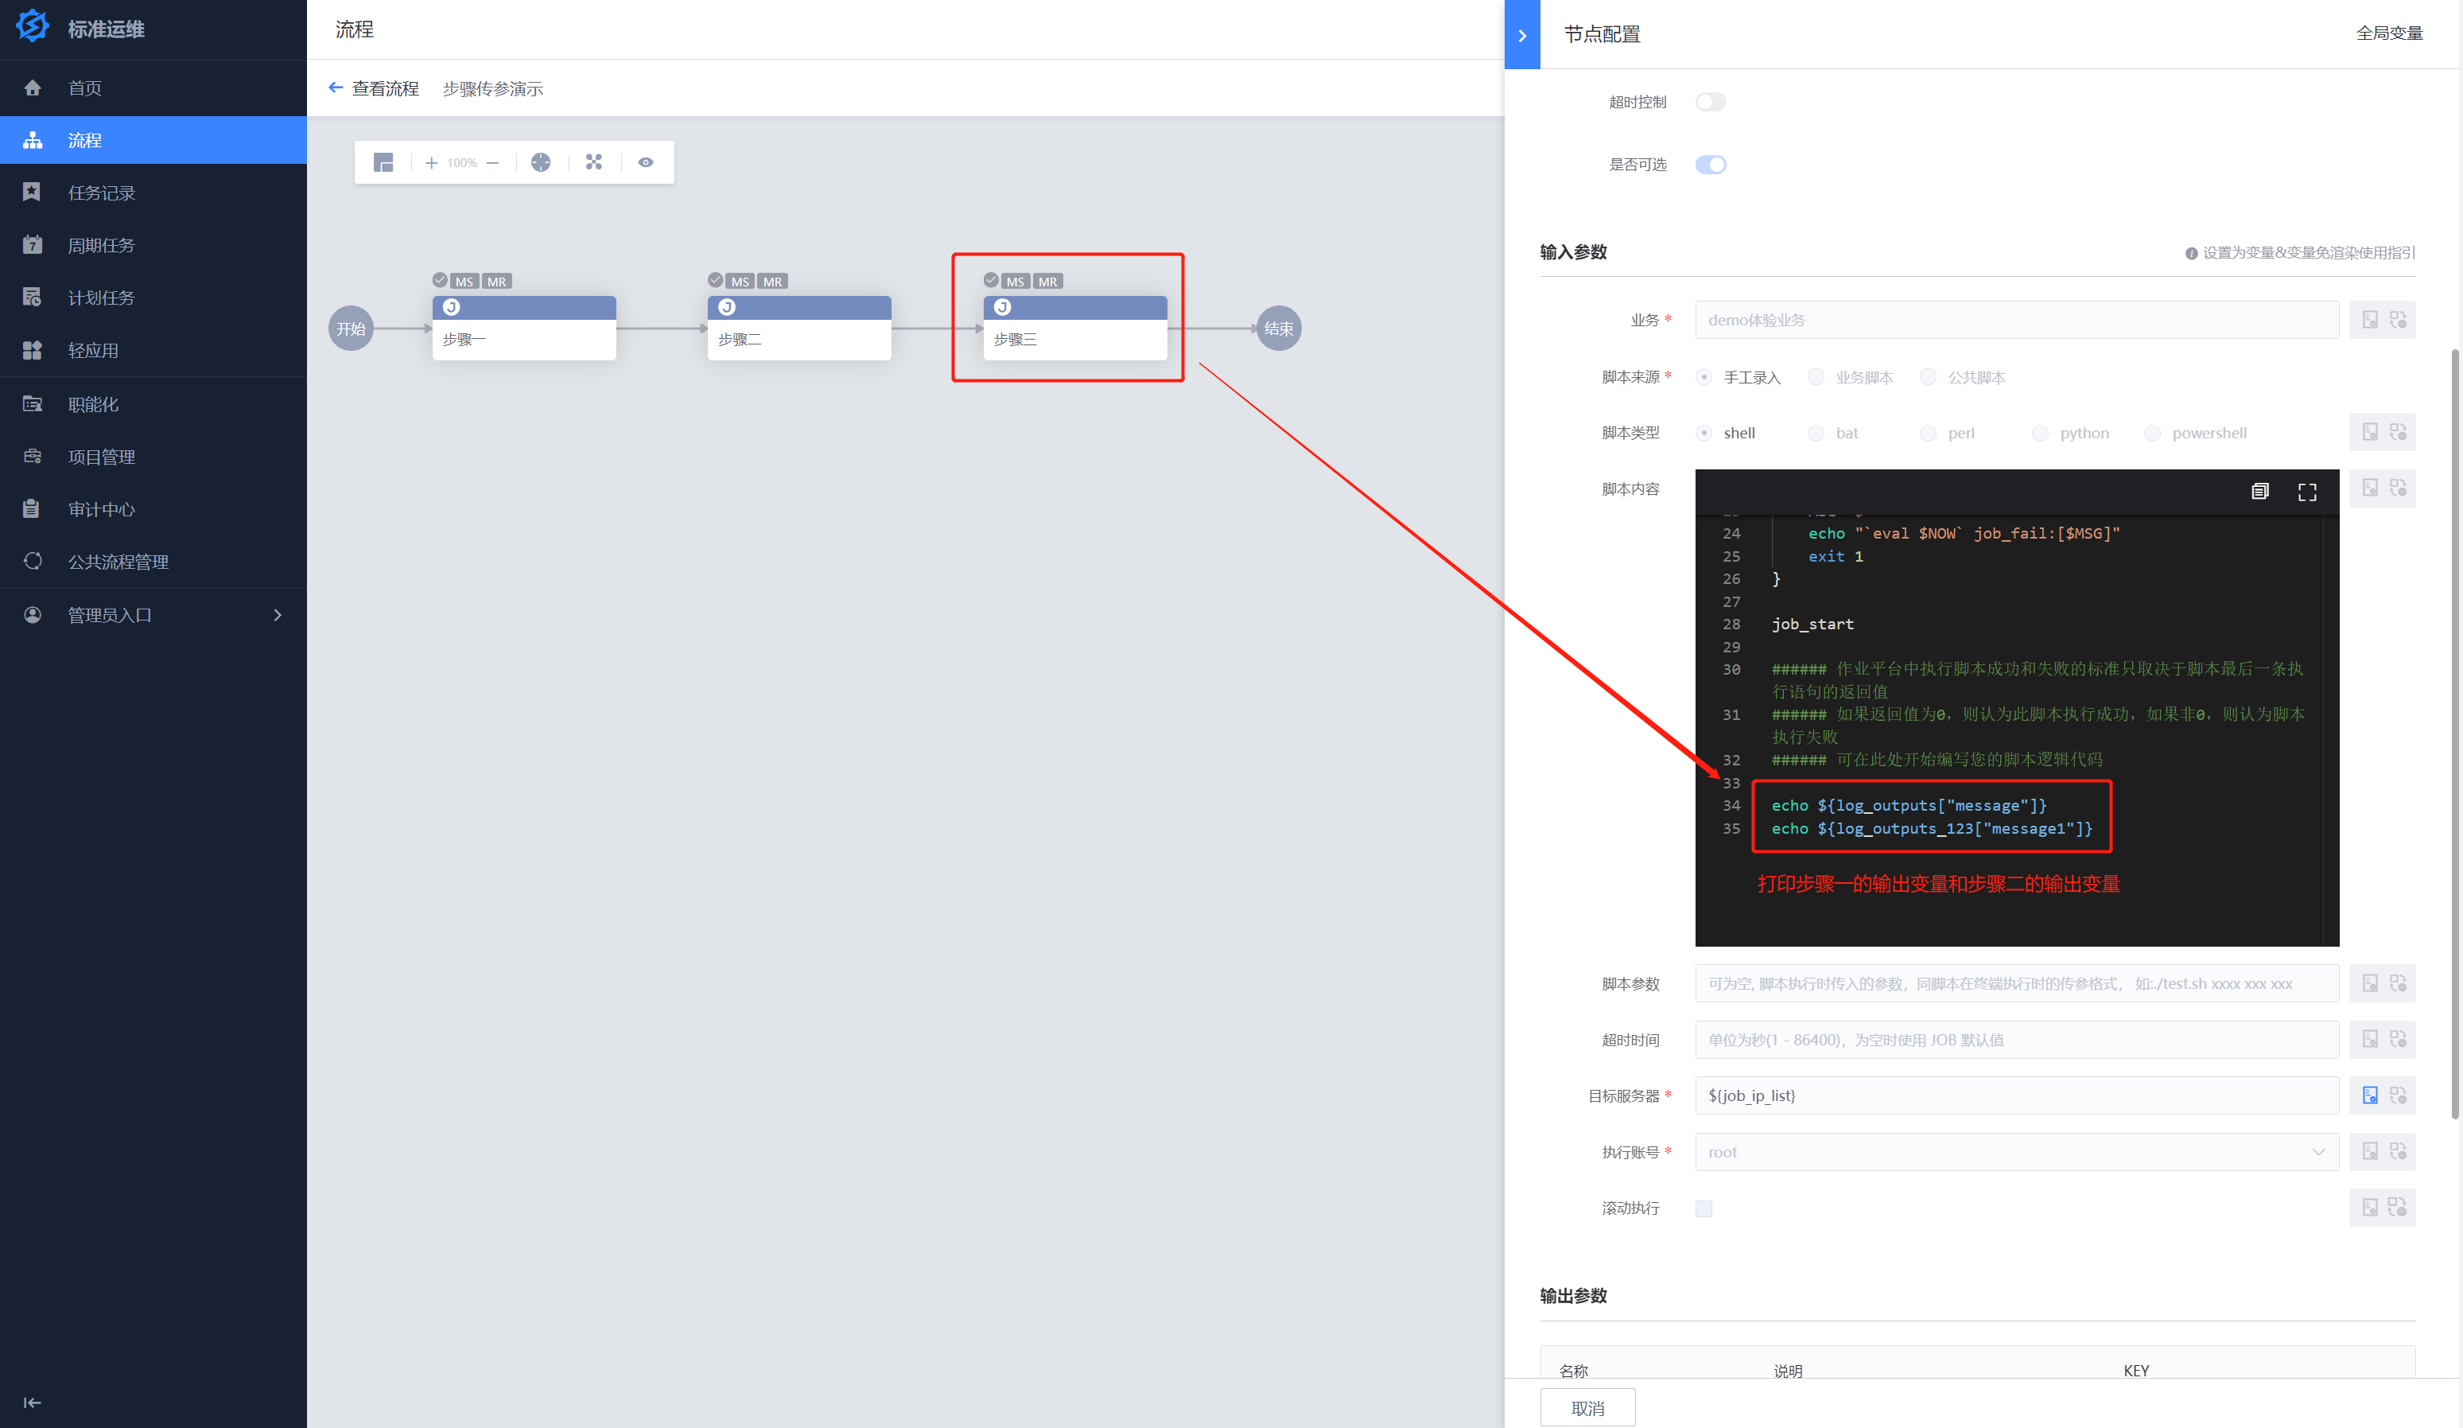The image size is (2463, 1428).
Task: Click the auto-arrange nodes icon
Action: pyautogui.click(x=593, y=162)
